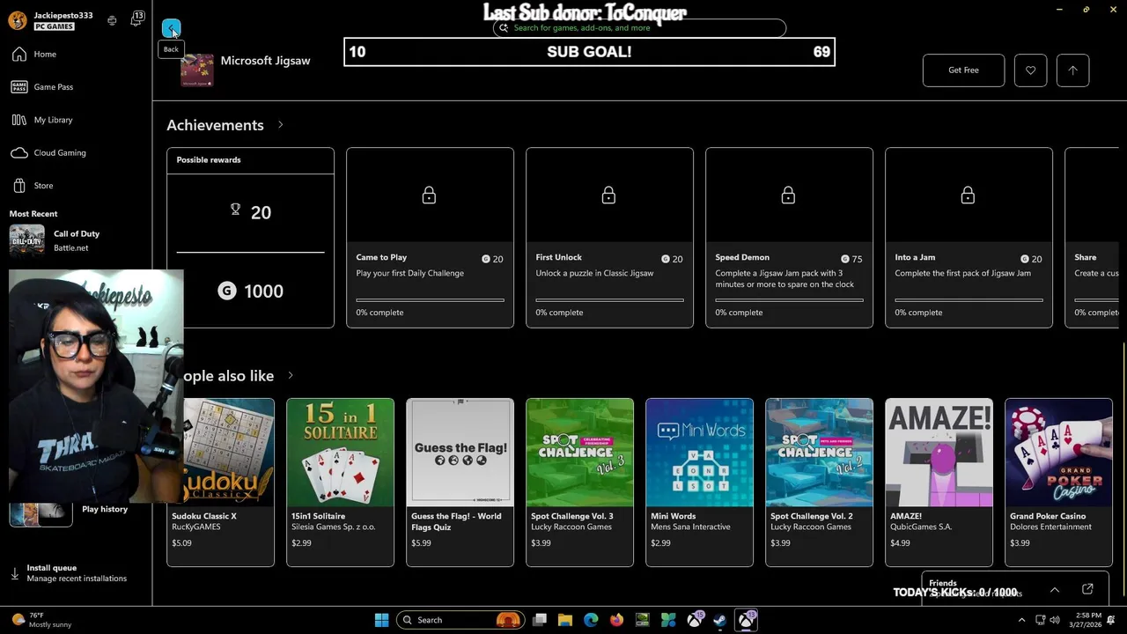
Task: Open the Achievements heading
Action: pyautogui.click(x=215, y=125)
